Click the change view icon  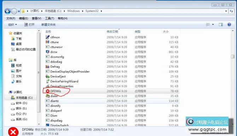208,24
